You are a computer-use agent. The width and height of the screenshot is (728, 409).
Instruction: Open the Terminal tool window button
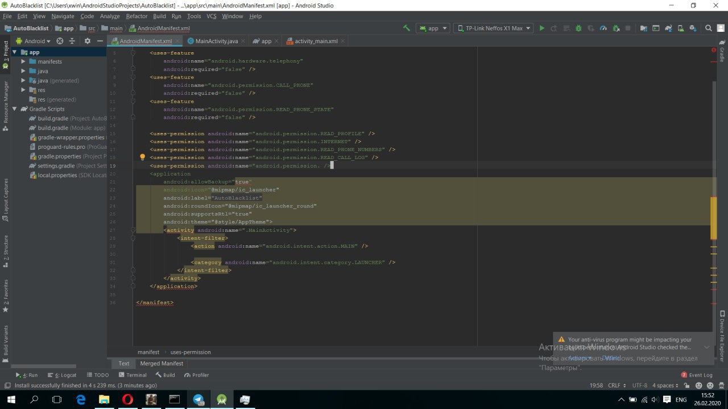point(132,375)
